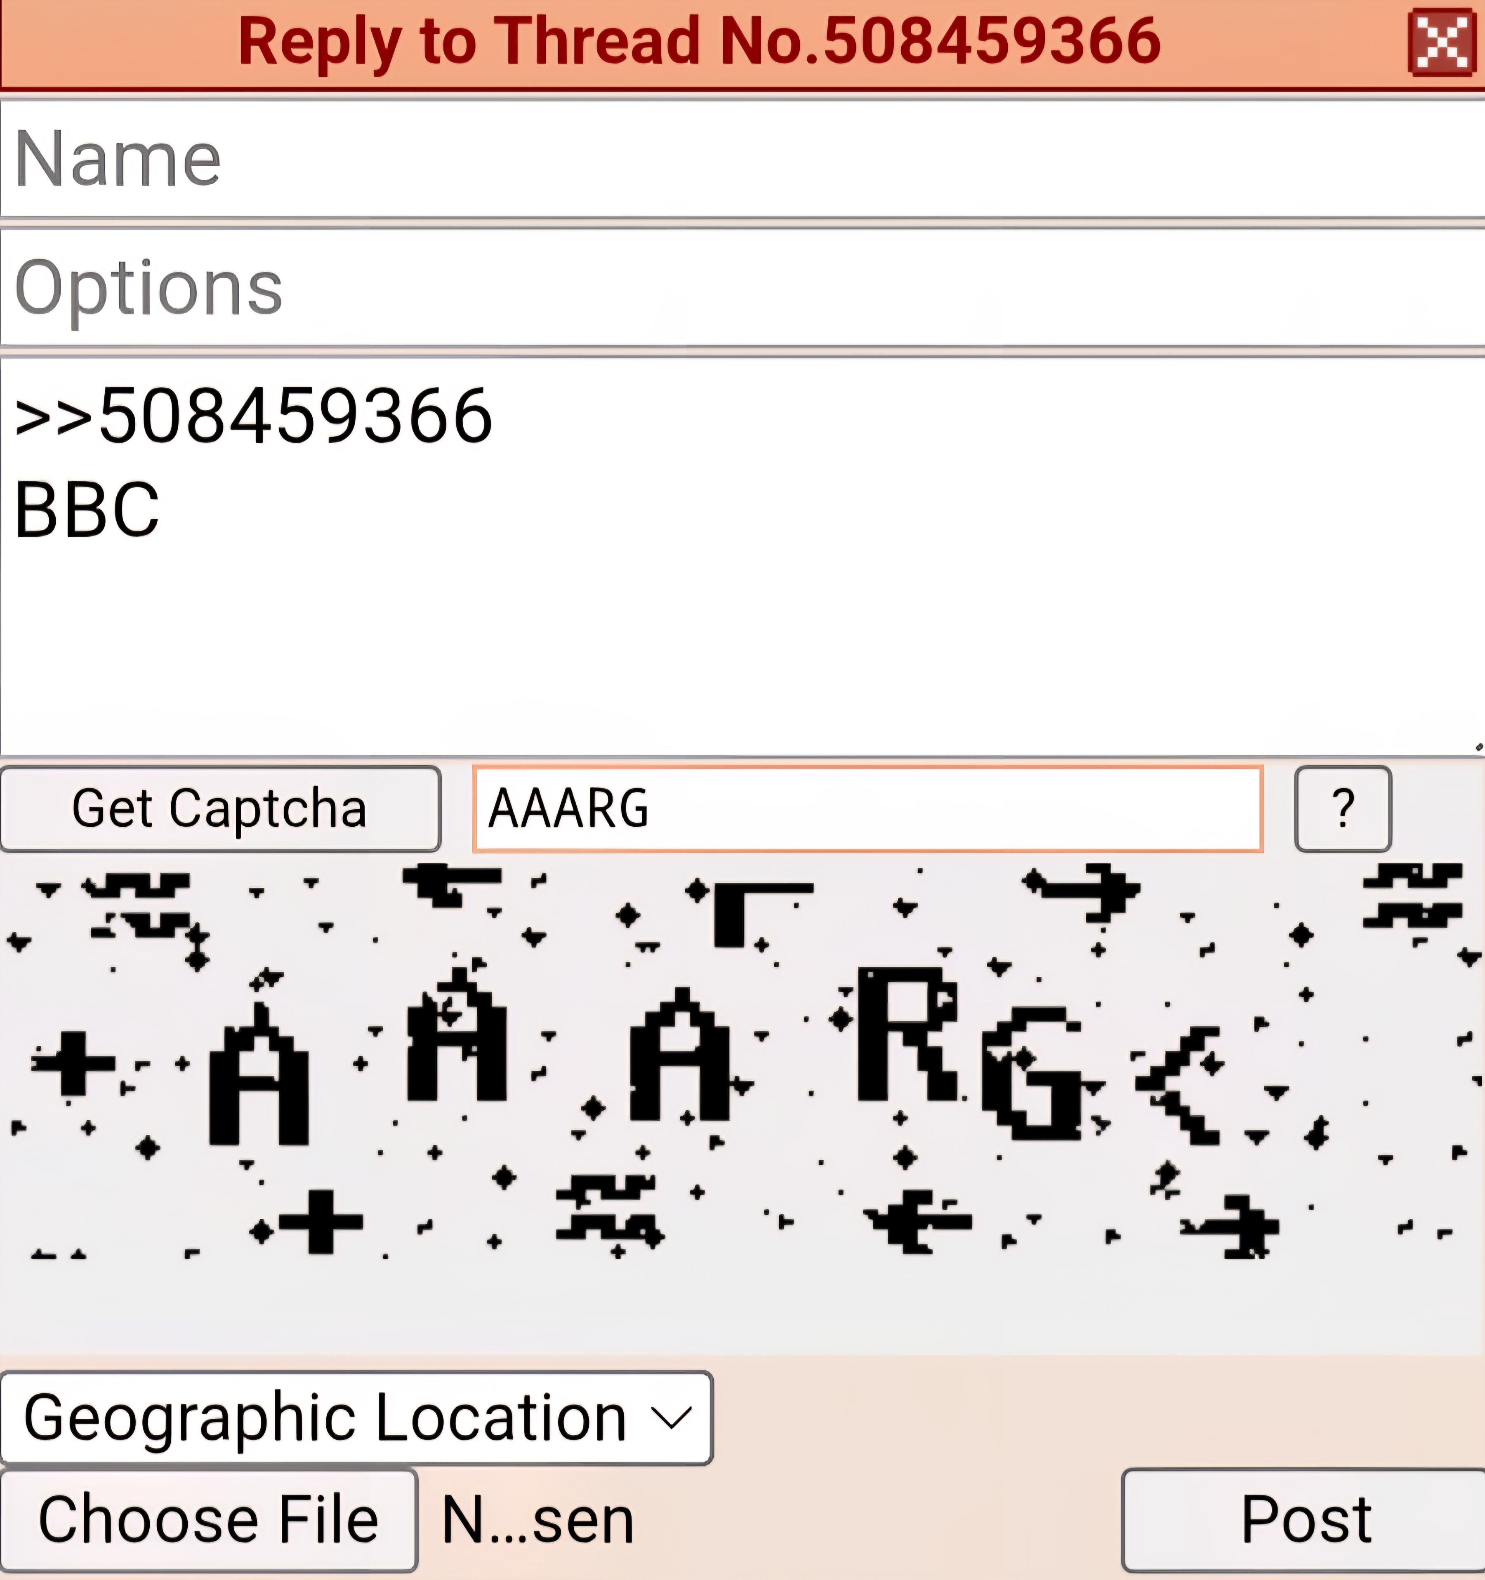This screenshot has height=1580, width=1485.
Task: Click the 'N...sen' file name label
Action: click(x=537, y=1520)
